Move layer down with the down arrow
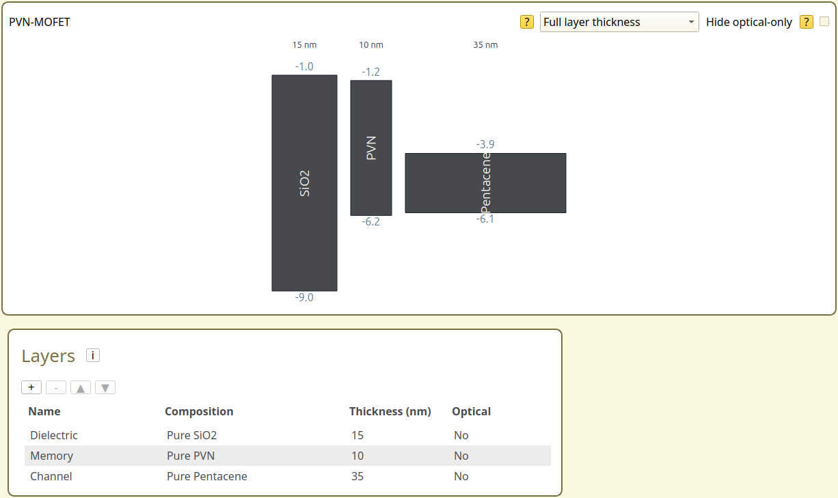The image size is (838, 498). click(105, 388)
